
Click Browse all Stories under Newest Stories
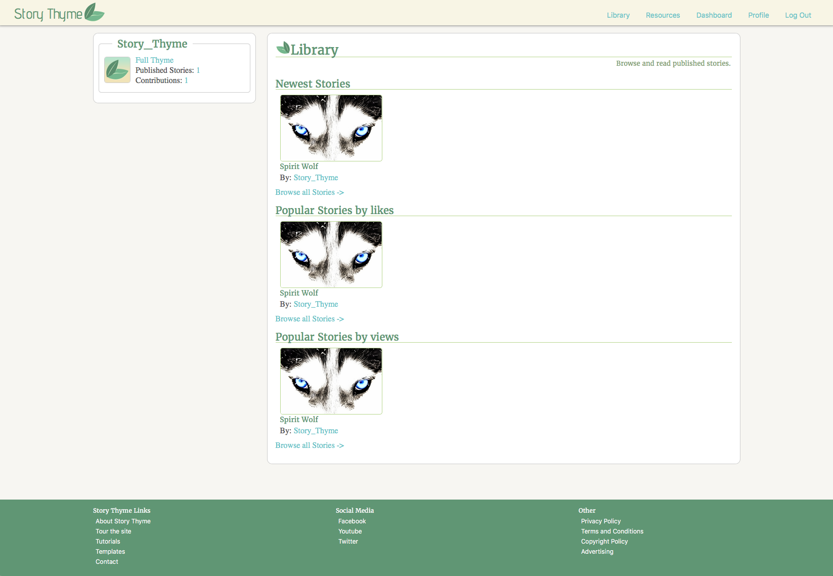[x=310, y=192]
